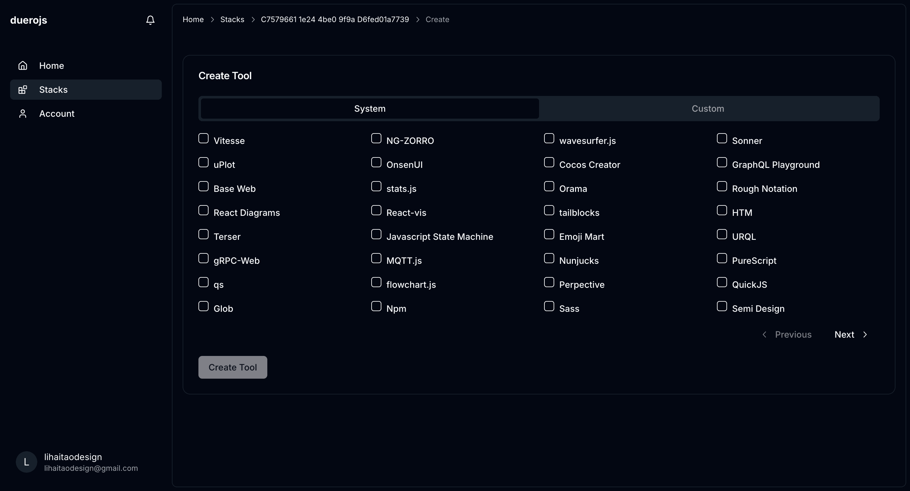
Task: Go to Home in the breadcrumb
Action: click(x=193, y=19)
